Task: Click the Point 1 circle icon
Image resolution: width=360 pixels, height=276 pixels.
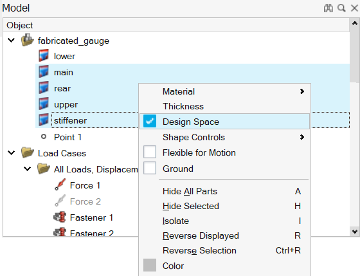Action: [x=44, y=137]
